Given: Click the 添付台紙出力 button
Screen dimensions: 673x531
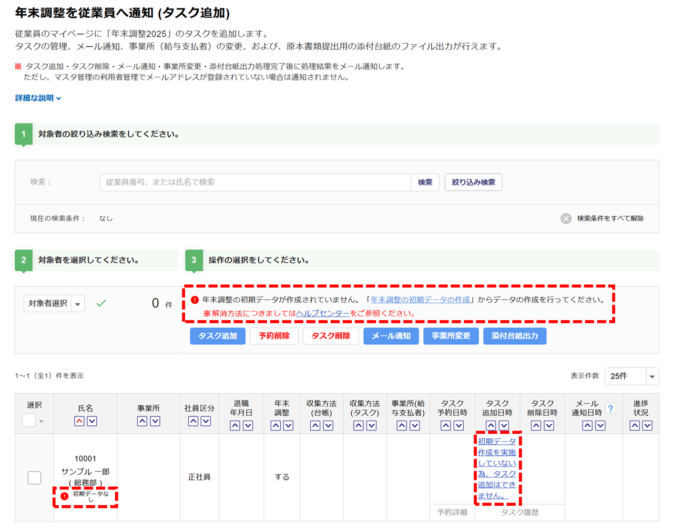Looking at the screenshot, I should point(514,336).
